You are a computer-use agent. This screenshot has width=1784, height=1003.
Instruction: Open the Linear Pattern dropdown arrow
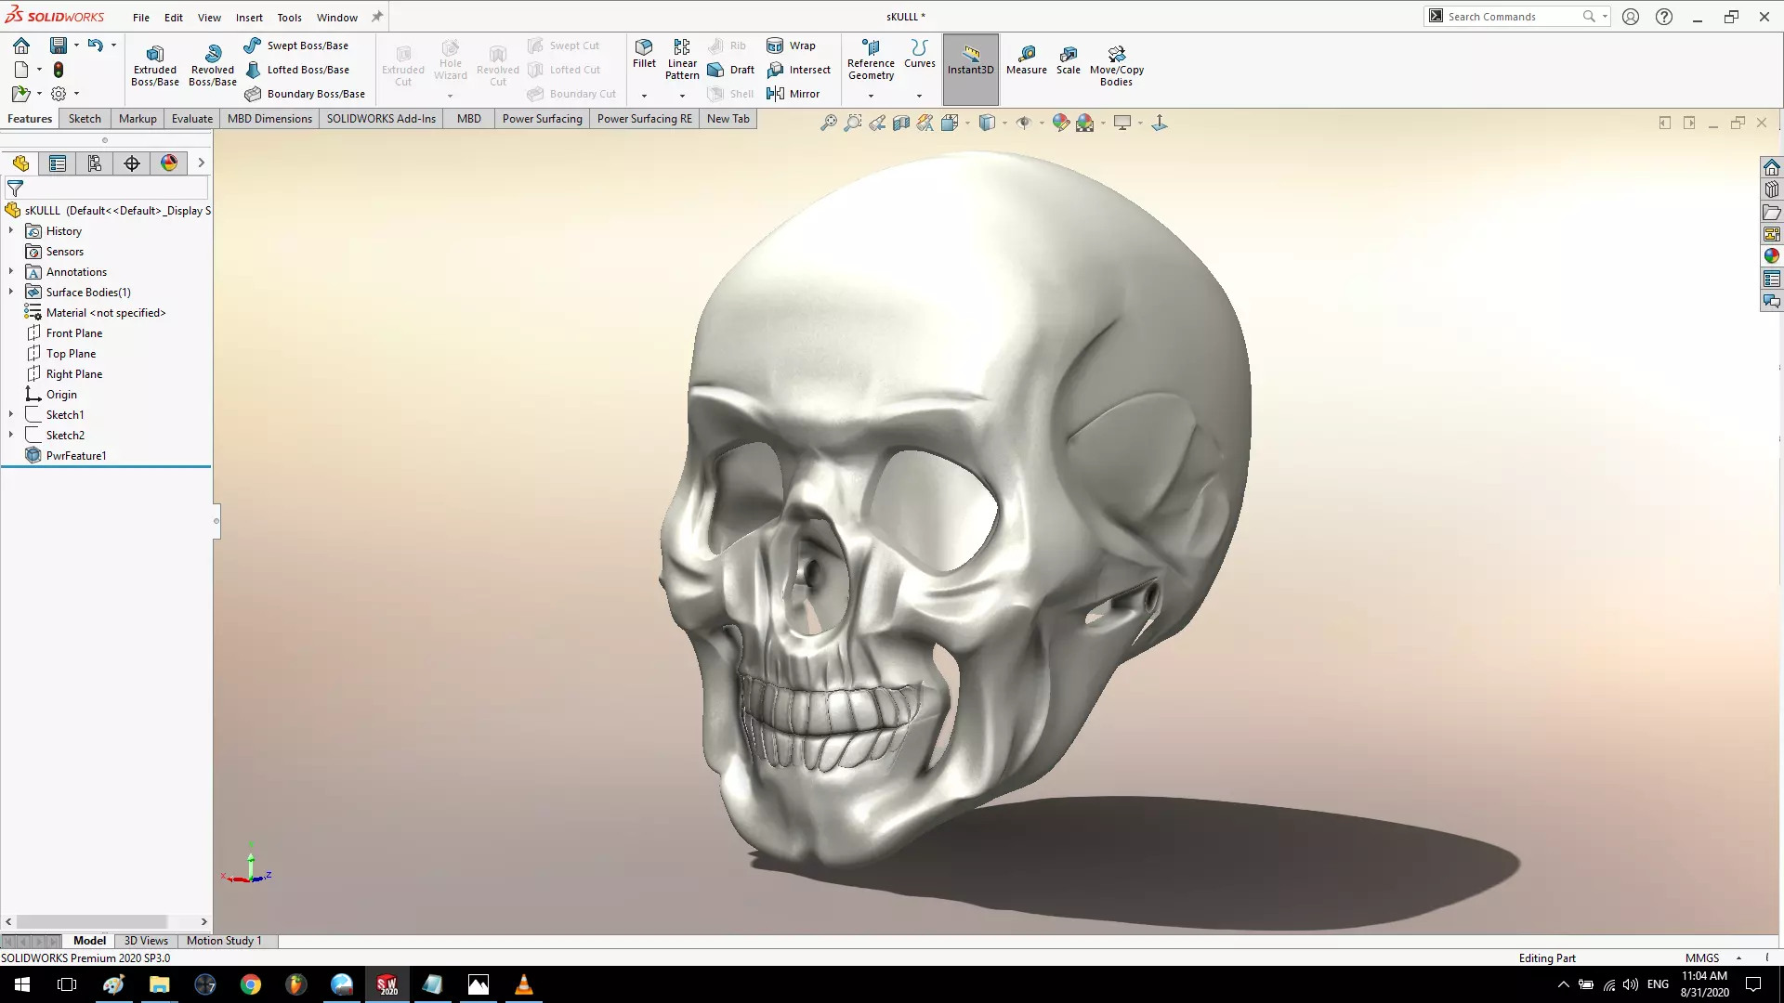682,96
